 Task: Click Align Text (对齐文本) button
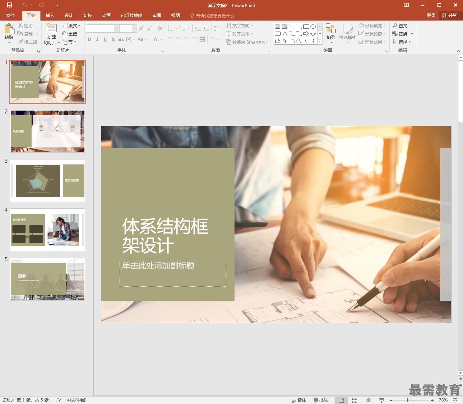[239, 34]
